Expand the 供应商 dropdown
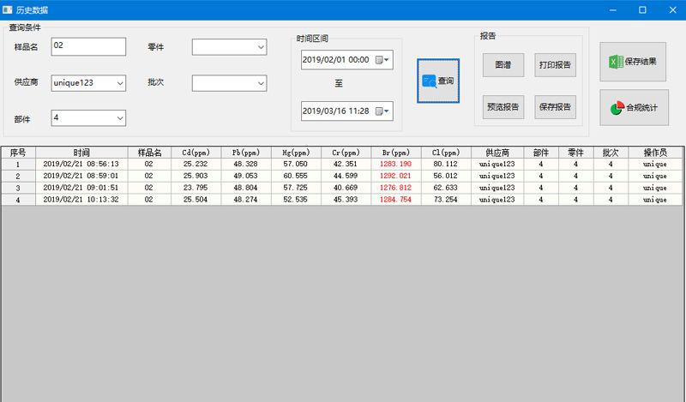 [x=119, y=83]
